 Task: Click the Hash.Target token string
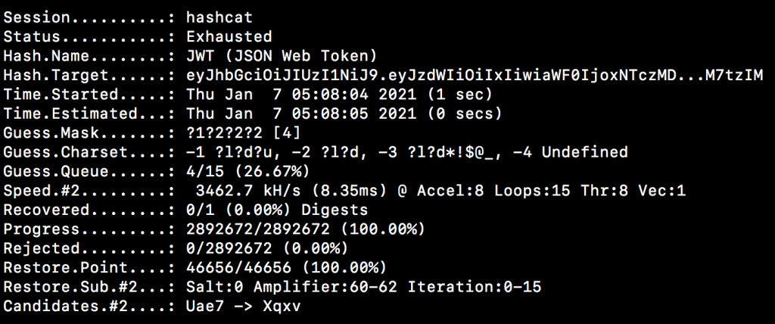pyautogui.click(x=475, y=76)
